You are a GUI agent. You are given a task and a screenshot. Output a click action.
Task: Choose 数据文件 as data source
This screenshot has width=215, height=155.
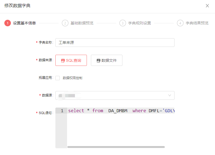107,60
